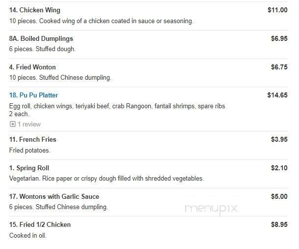The height and width of the screenshot is (249, 299).
Task: Click the Pu Pu Platter ingredients description
Action: 117,106
